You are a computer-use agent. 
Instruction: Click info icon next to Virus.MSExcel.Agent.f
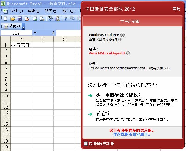click(128, 53)
